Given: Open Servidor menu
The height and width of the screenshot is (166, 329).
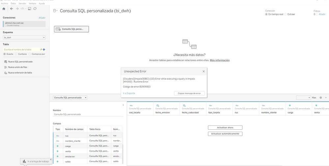Looking at the screenshot, I should point(22,4).
